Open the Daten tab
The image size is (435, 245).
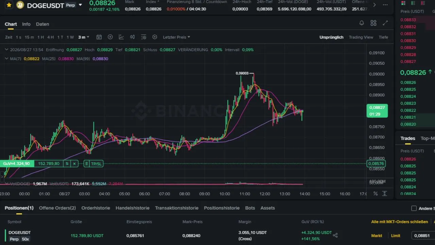click(42, 24)
